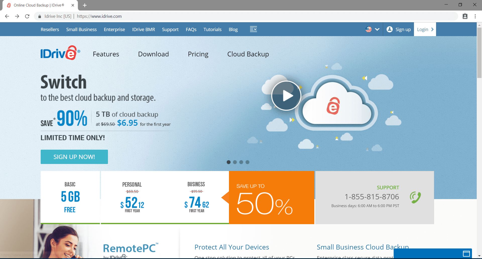
Task: Open the Tutorials page
Action: click(x=212, y=29)
